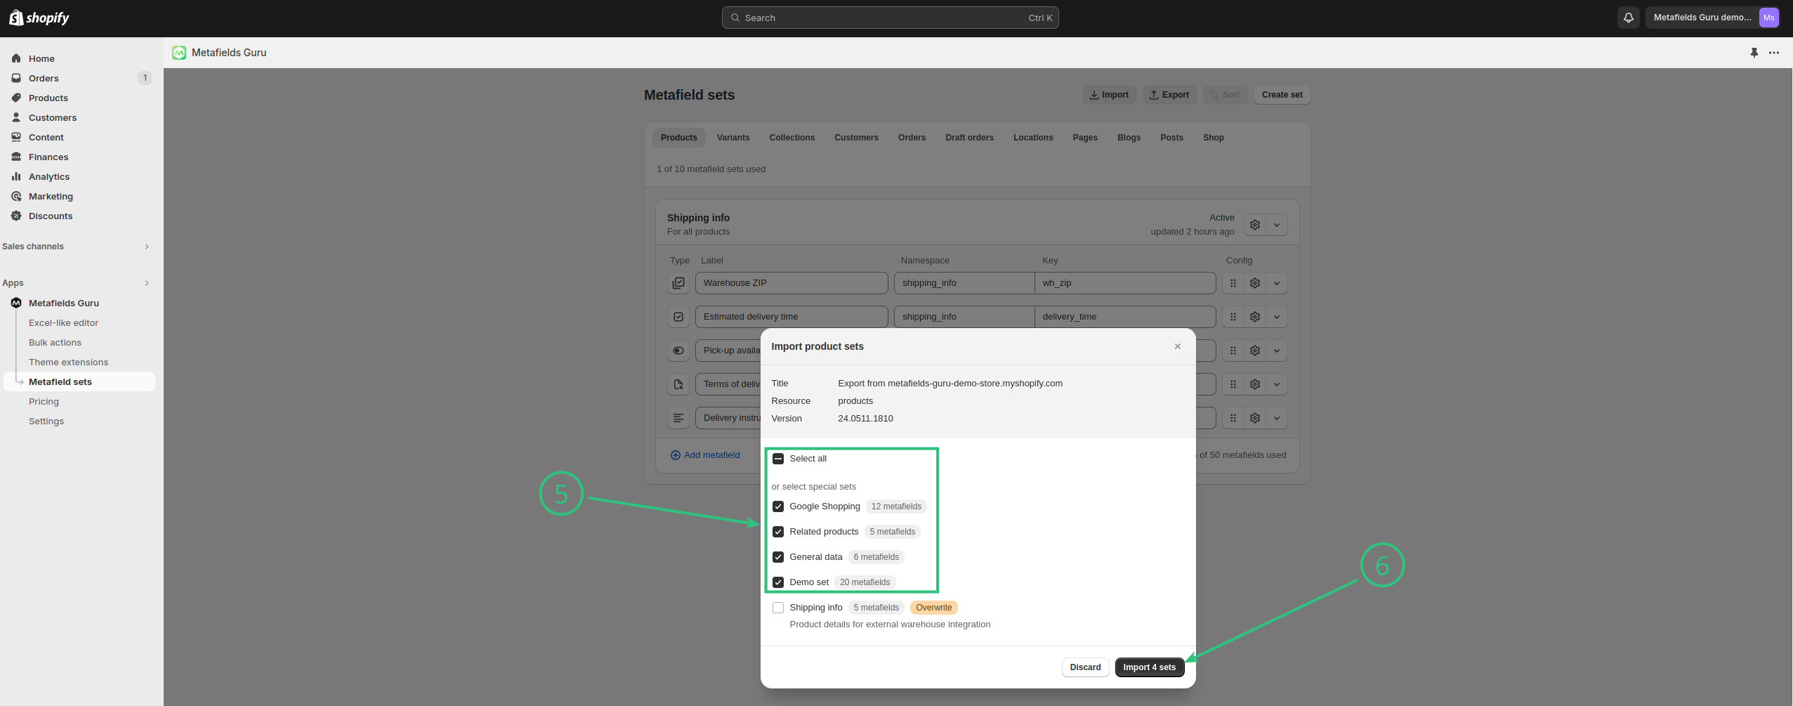This screenshot has width=1793, height=706.
Task: Expand Delivery instructions row chevron
Action: [x=1276, y=418]
